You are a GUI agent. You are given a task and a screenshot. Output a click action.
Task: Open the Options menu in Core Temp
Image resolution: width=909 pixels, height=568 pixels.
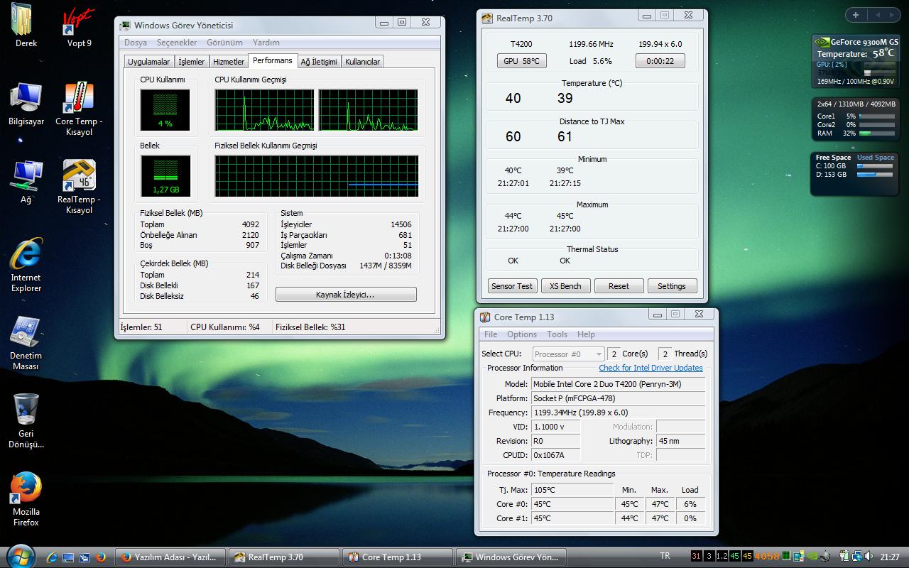[522, 334]
